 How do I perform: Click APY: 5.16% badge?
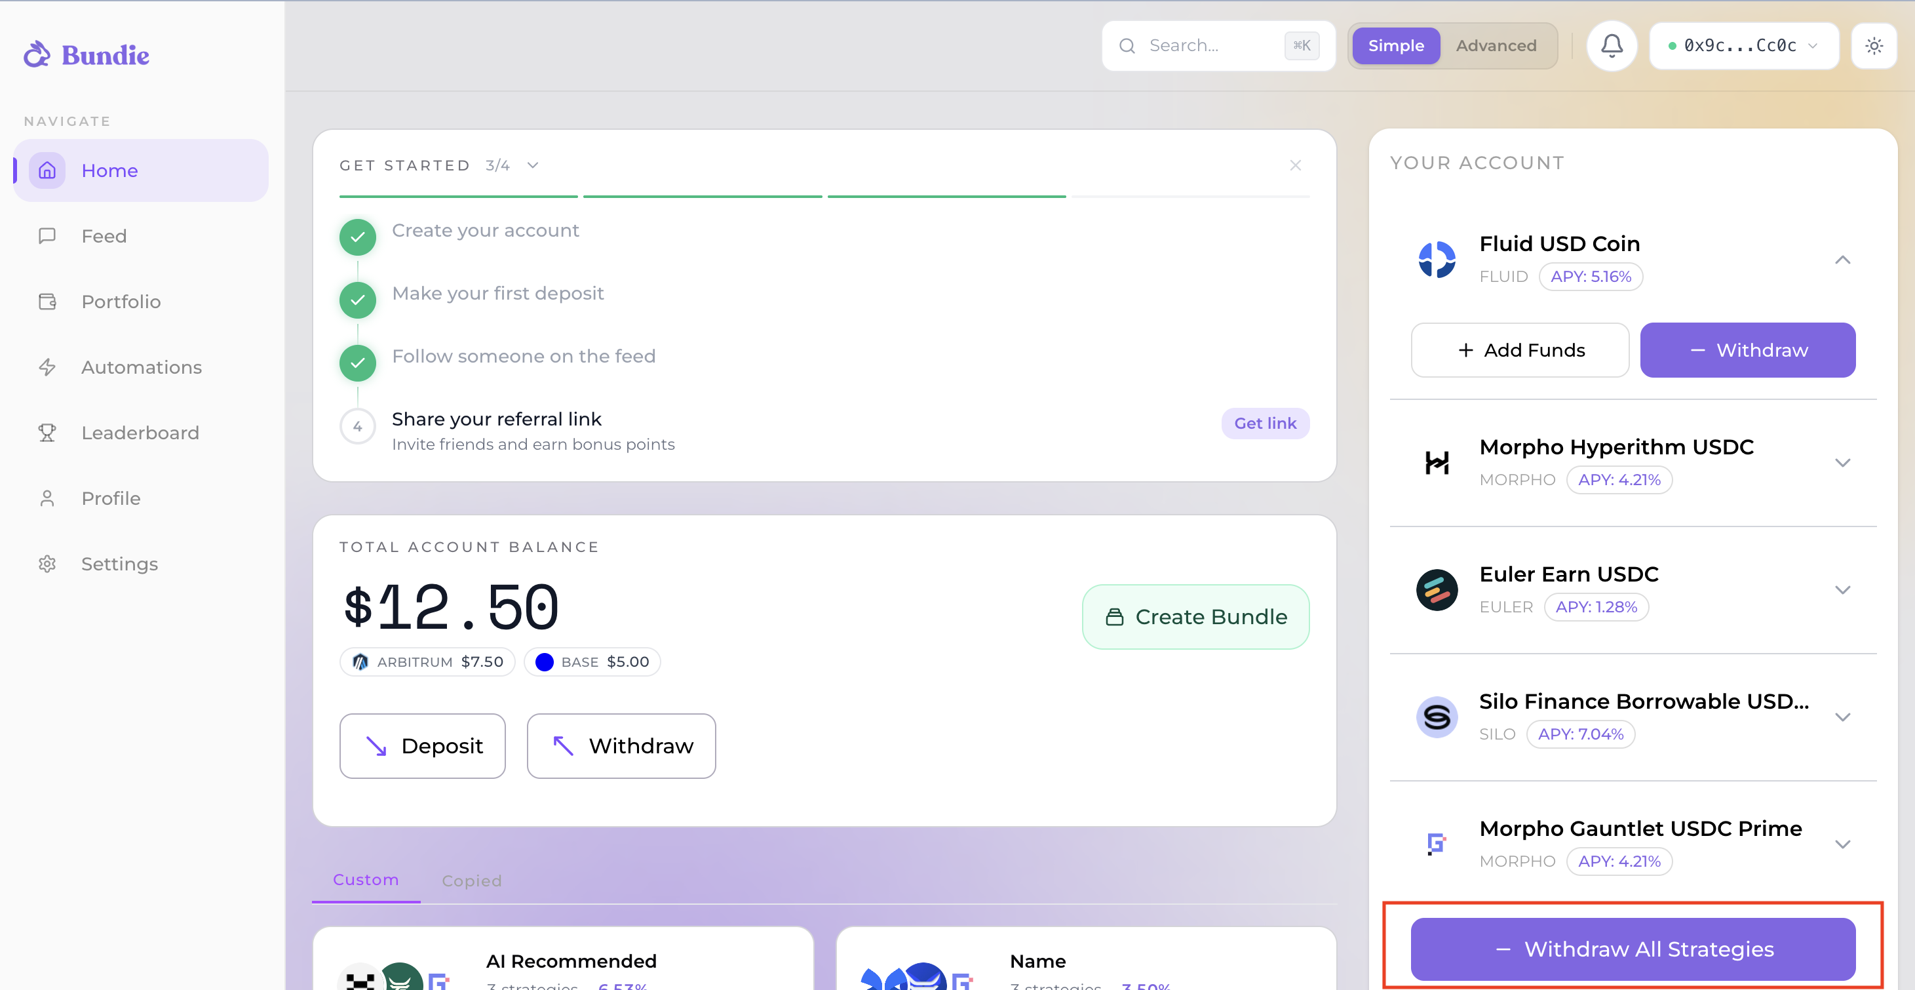[1590, 276]
